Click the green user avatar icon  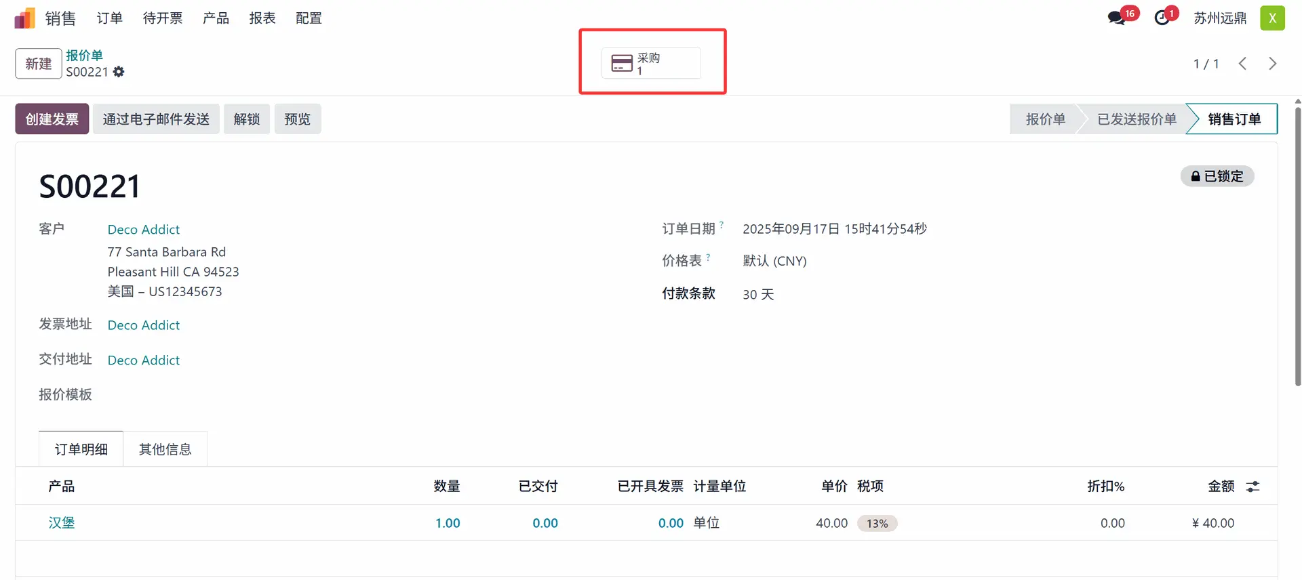pos(1272,18)
